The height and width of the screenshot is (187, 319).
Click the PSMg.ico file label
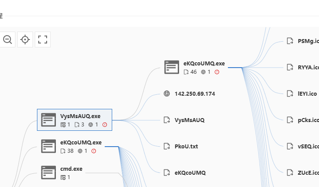click(x=308, y=41)
